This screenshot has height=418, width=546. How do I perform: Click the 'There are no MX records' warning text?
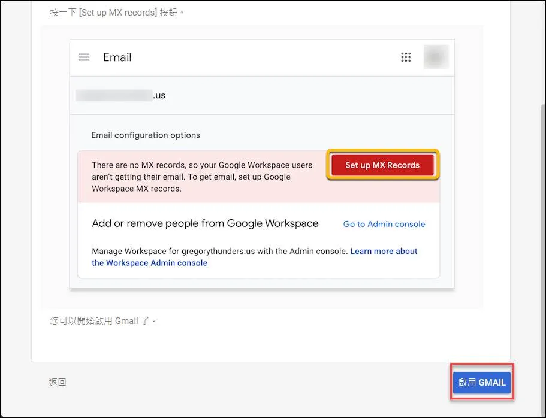coord(202,177)
